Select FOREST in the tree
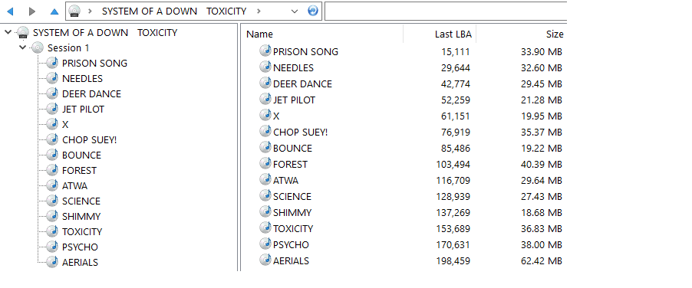 coord(79,170)
